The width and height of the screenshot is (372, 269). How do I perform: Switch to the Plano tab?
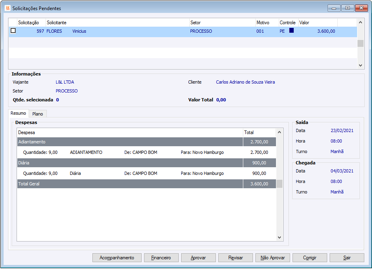pos(38,114)
